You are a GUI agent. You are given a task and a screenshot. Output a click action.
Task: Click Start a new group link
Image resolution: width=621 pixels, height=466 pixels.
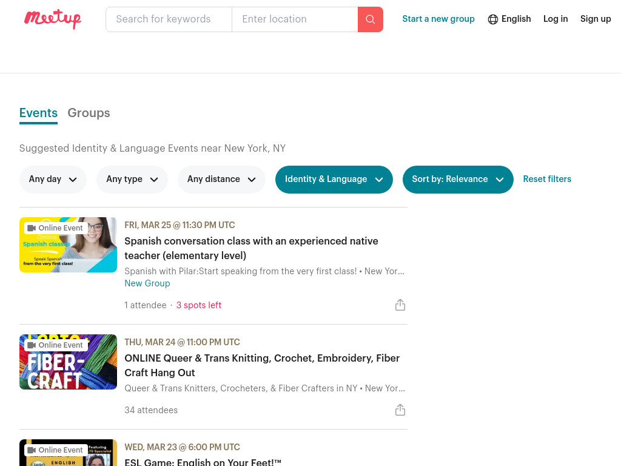pos(438,19)
